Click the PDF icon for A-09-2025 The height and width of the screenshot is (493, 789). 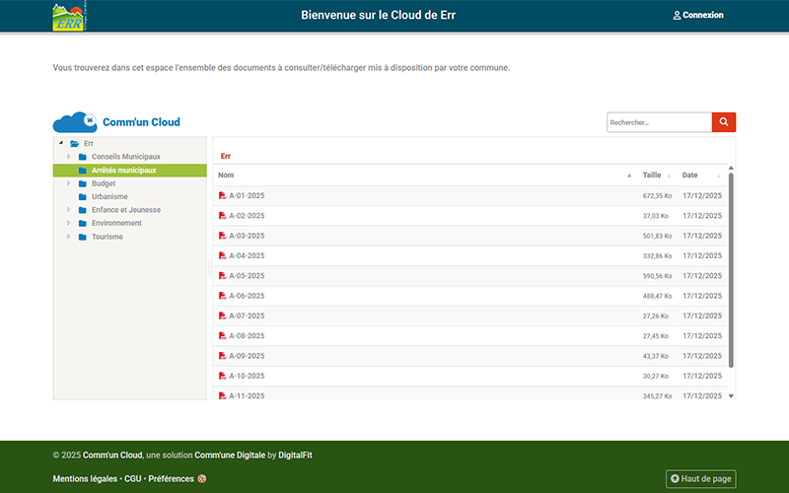[x=223, y=356]
